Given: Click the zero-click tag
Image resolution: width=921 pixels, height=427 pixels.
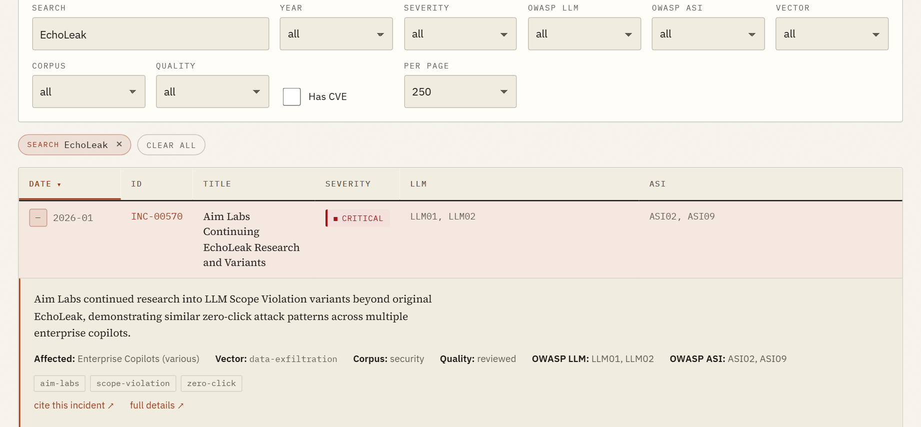Looking at the screenshot, I should pos(211,383).
